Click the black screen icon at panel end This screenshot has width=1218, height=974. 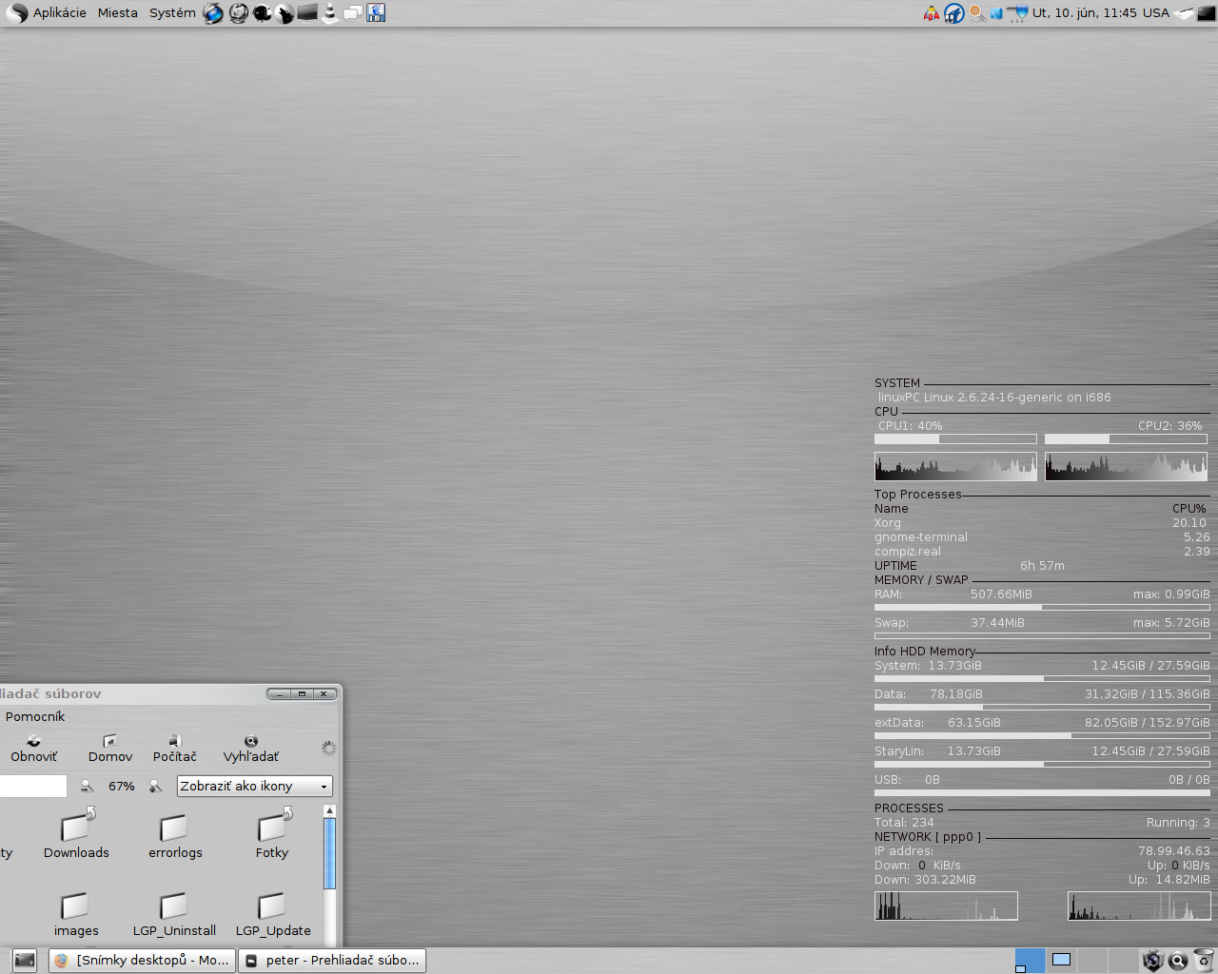pos(1207,13)
